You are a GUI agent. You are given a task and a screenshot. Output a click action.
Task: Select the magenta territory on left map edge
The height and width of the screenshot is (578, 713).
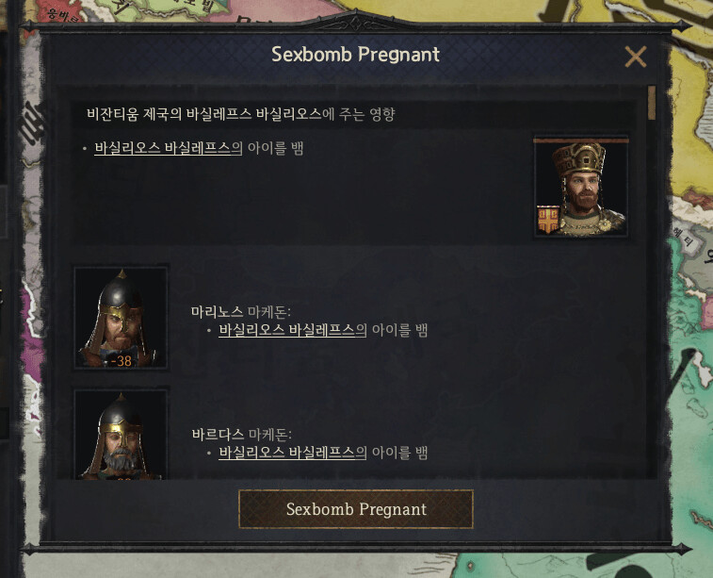tap(31, 319)
